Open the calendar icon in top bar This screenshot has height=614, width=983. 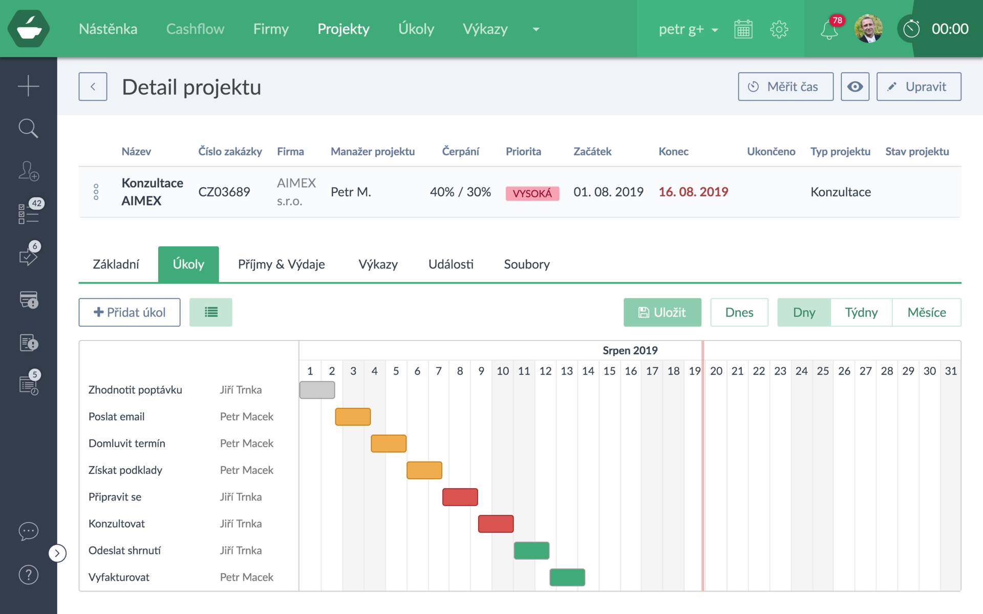pos(743,29)
